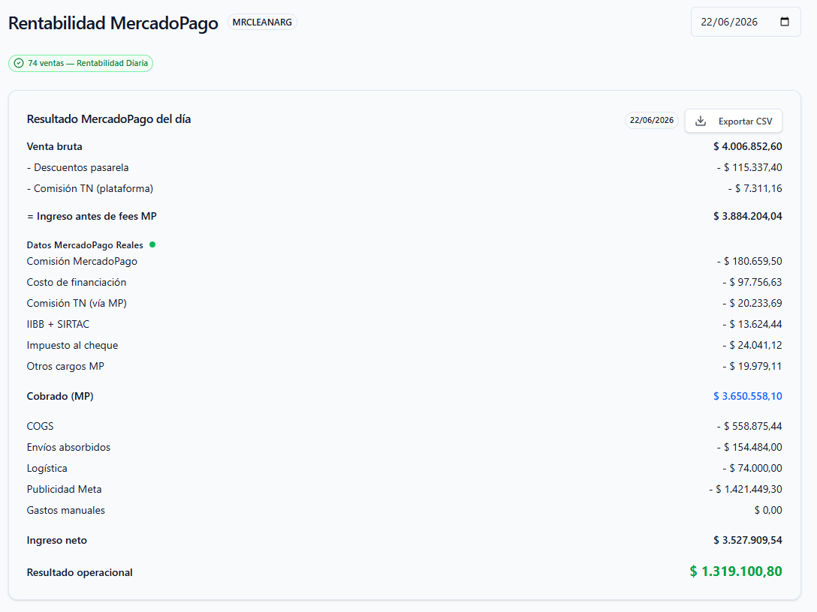Click the $ 0,00 manual expenses value
Screen dimensions: 817x612
(x=768, y=511)
